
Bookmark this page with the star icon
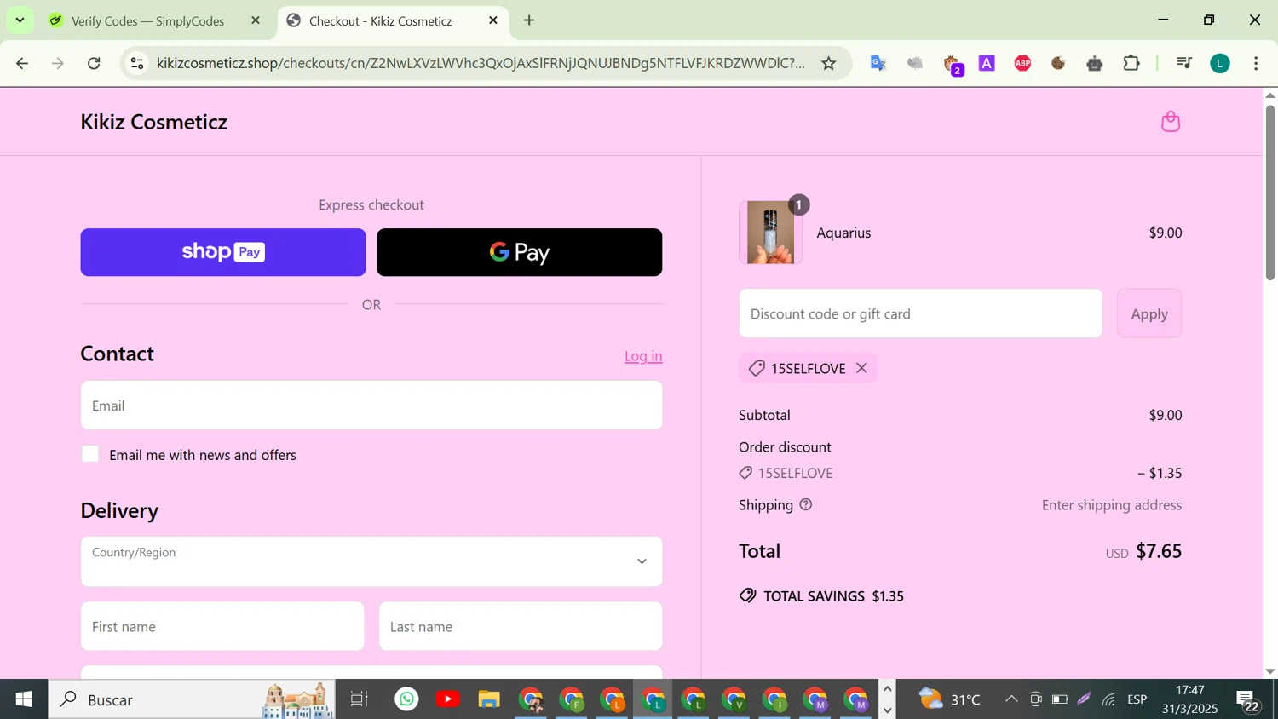pyautogui.click(x=828, y=63)
